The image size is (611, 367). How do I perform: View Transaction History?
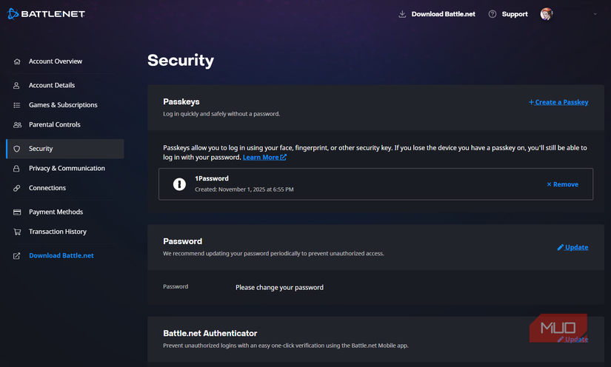[x=58, y=232]
